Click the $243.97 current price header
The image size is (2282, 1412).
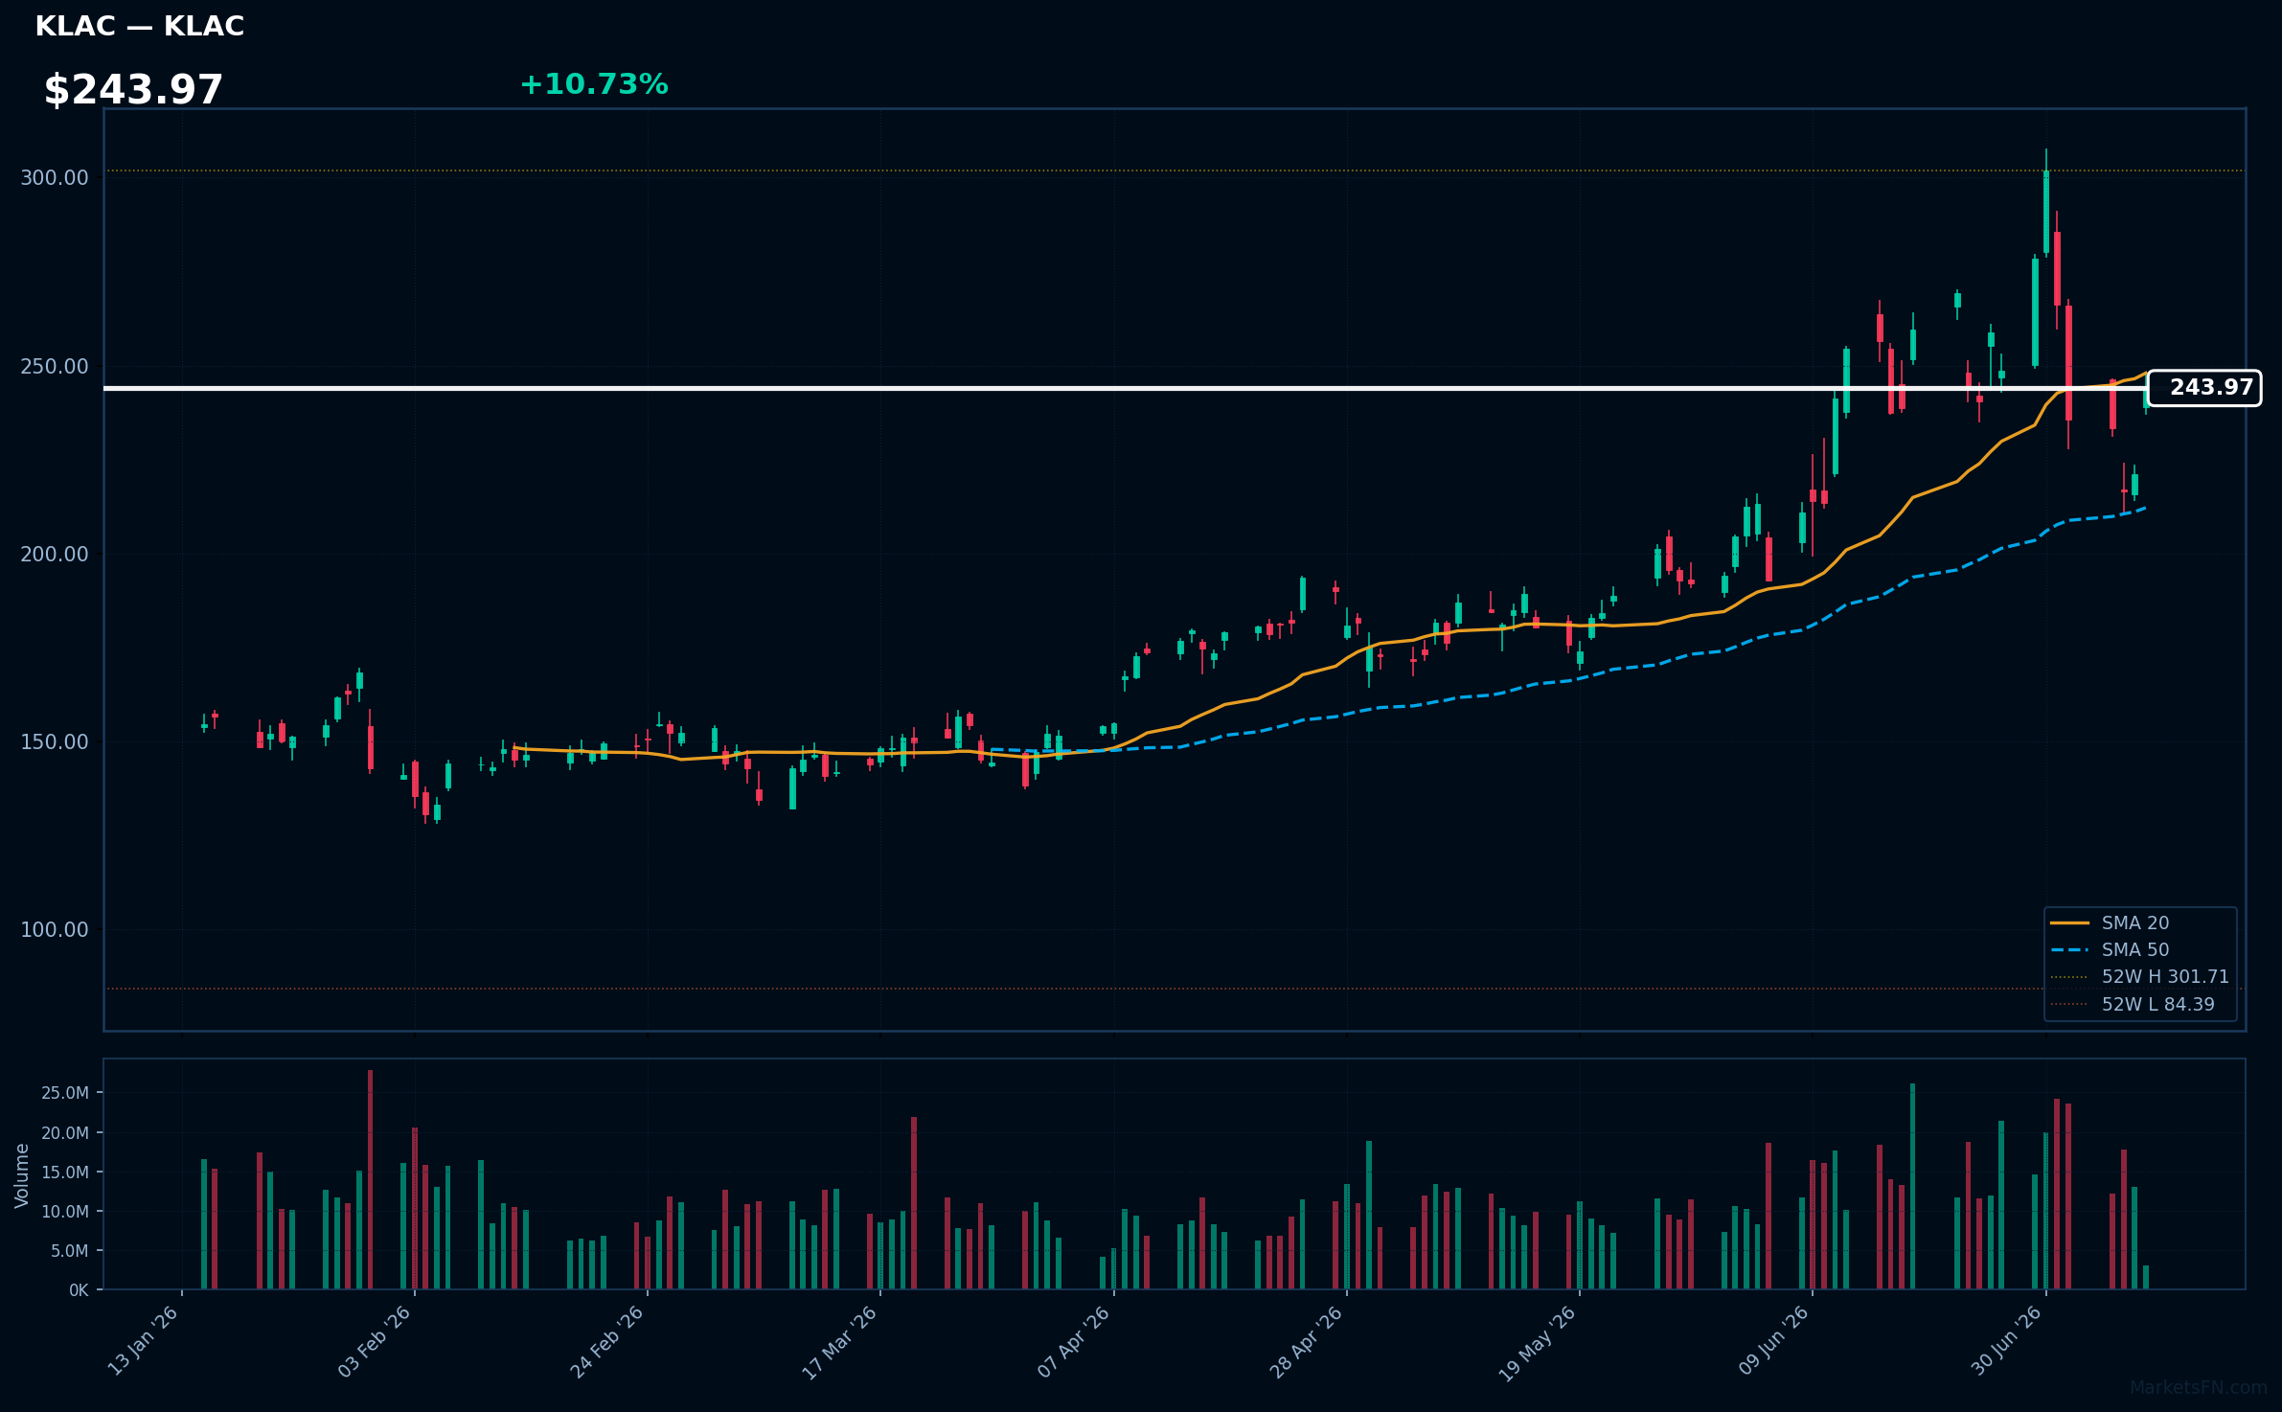click(x=133, y=90)
